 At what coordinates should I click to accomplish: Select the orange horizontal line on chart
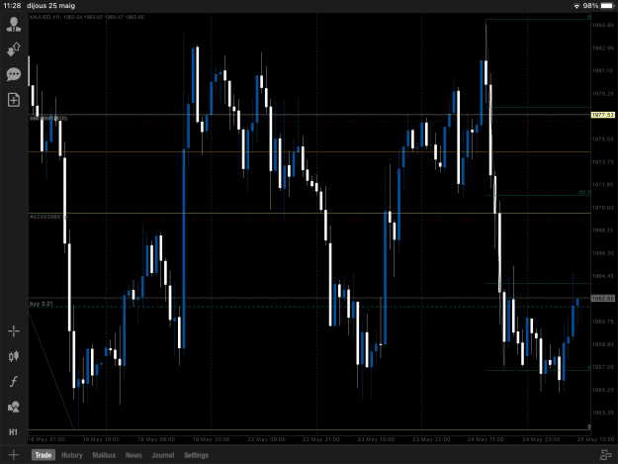coord(309,151)
